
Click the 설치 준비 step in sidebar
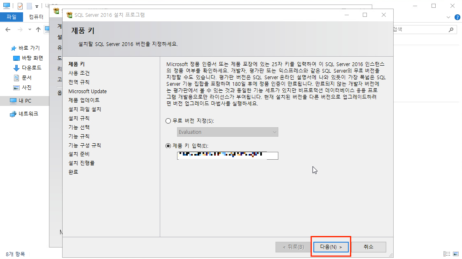(79, 154)
